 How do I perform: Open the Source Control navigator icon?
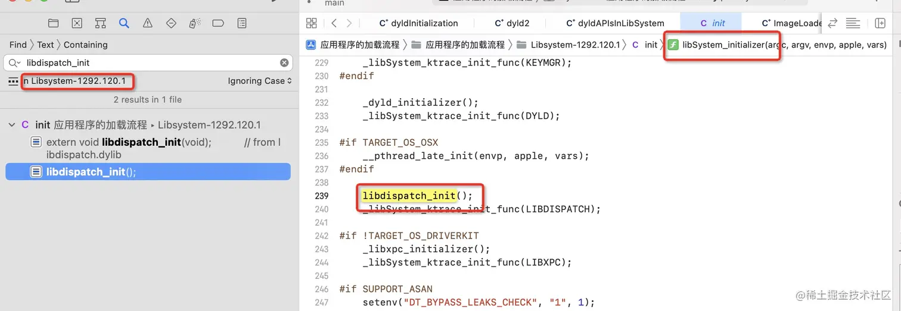coord(77,23)
